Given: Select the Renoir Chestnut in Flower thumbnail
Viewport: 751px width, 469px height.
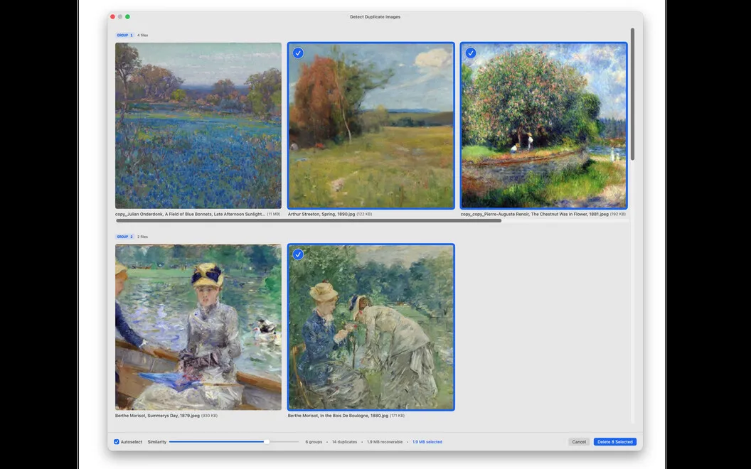Looking at the screenshot, I should point(543,125).
